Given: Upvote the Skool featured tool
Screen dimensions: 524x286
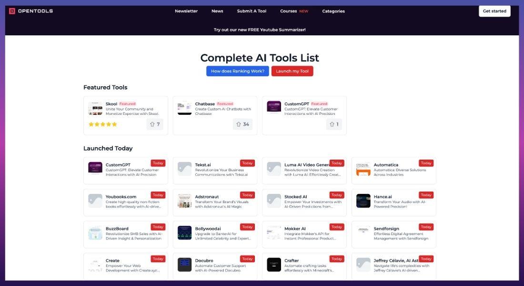Looking at the screenshot, I should pos(155,124).
